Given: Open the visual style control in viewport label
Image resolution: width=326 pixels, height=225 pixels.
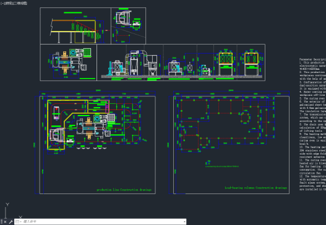Looking at the screenshot, I should (20, 3).
